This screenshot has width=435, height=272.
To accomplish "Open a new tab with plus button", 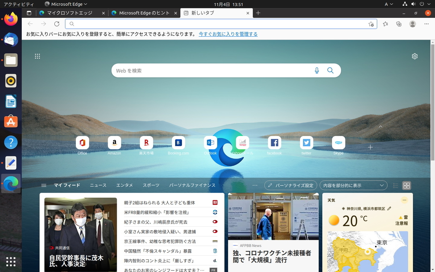I will [x=258, y=13].
